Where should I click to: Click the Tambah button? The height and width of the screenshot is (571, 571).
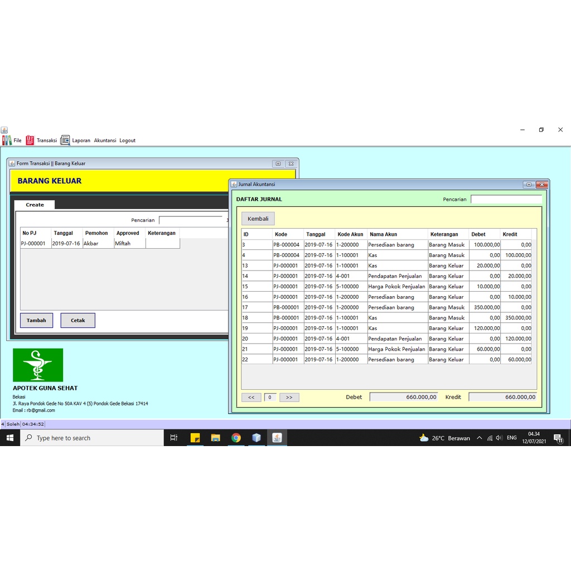click(36, 321)
